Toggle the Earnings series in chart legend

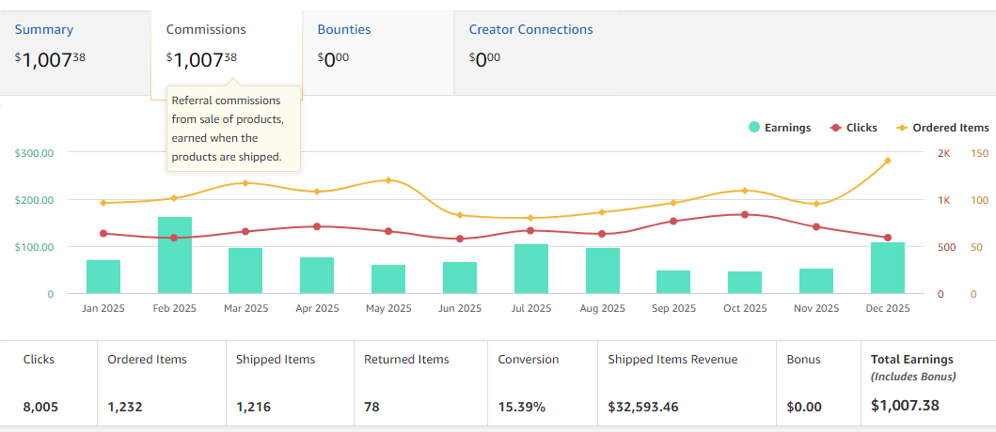pyautogui.click(x=787, y=128)
